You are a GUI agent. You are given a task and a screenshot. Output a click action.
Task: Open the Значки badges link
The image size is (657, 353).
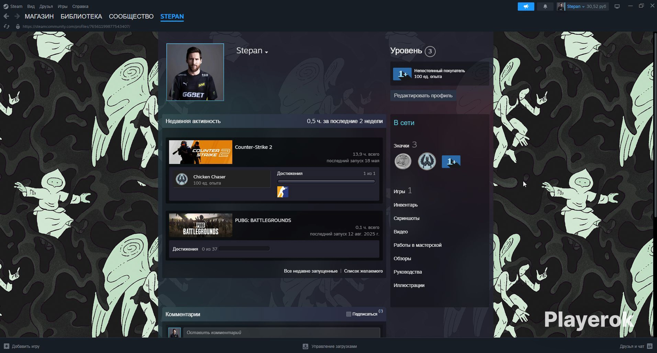tap(402, 145)
